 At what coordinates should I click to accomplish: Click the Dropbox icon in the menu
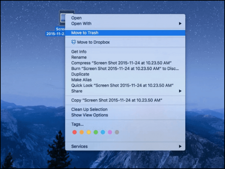pos(74,42)
